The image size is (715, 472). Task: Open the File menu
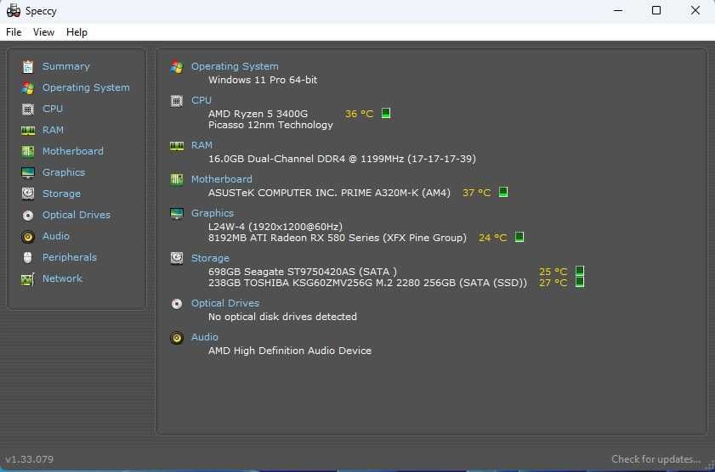[14, 32]
